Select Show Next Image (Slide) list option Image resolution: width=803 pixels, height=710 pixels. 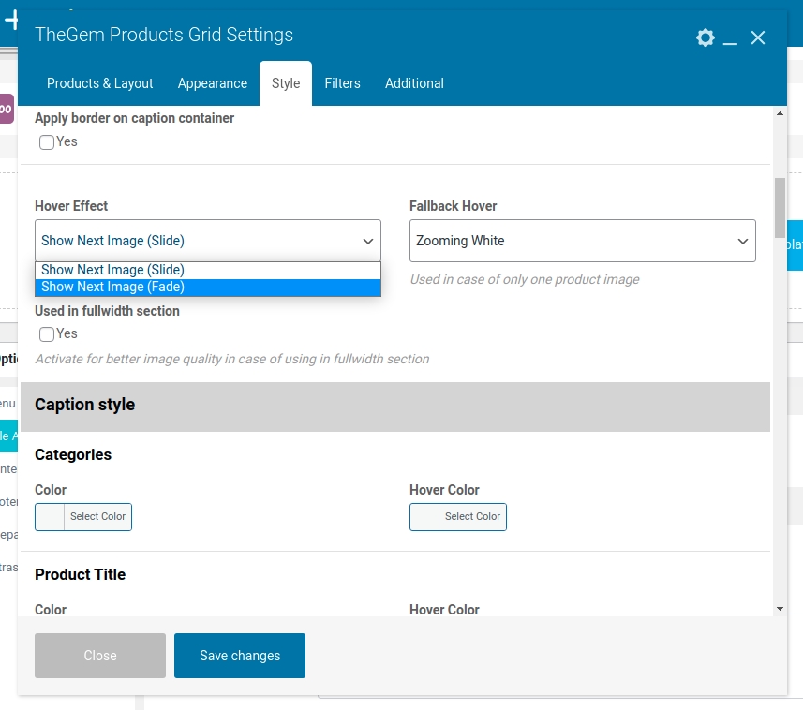(x=208, y=270)
